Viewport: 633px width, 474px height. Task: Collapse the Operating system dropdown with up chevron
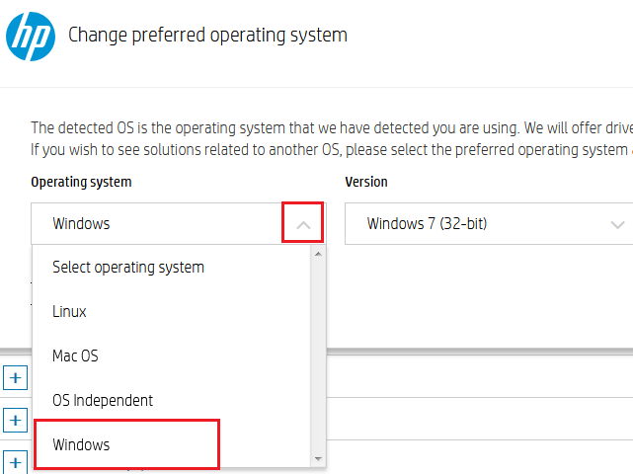pos(303,225)
